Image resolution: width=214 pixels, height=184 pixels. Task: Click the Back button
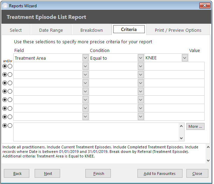16,174
